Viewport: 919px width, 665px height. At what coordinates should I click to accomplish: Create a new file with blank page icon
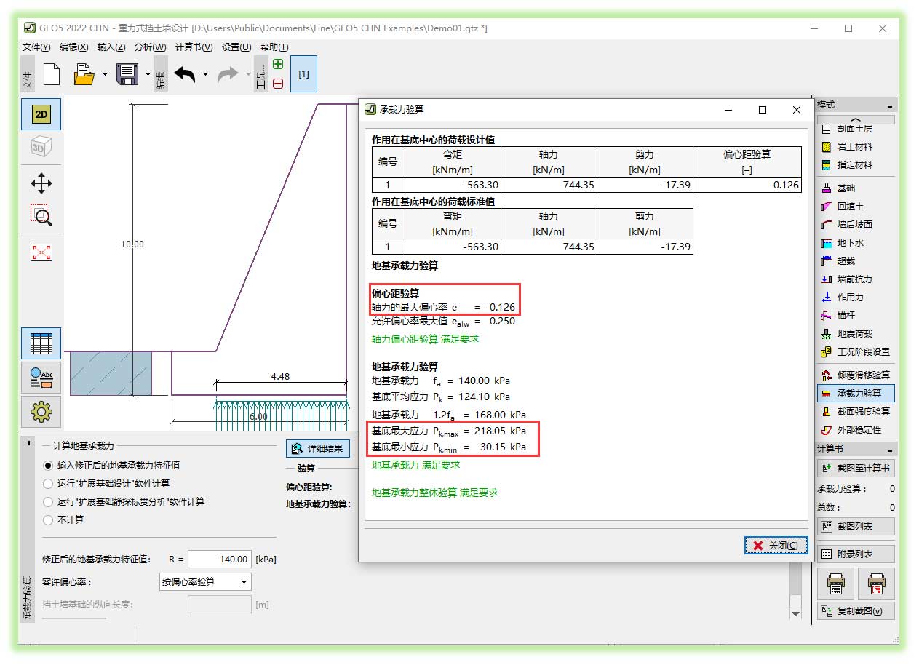click(51, 74)
